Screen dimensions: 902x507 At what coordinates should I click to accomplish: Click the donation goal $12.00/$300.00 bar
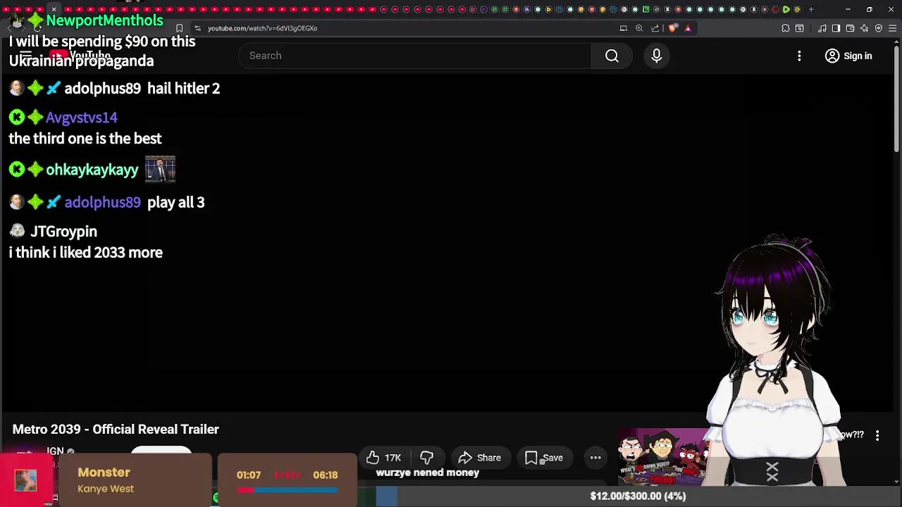638,496
